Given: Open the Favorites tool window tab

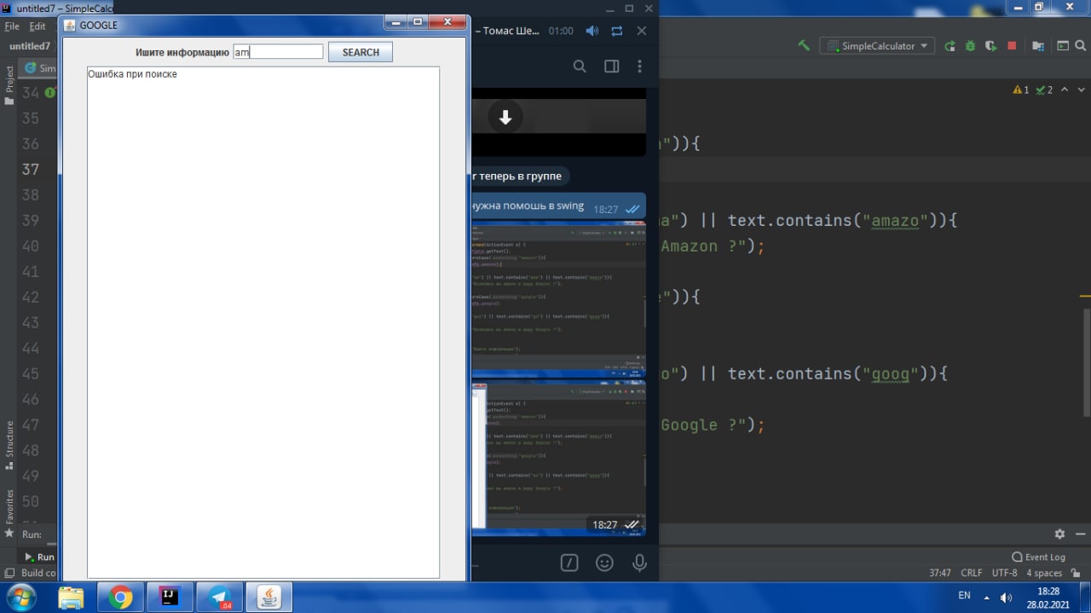Looking at the screenshot, I should [x=9, y=513].
